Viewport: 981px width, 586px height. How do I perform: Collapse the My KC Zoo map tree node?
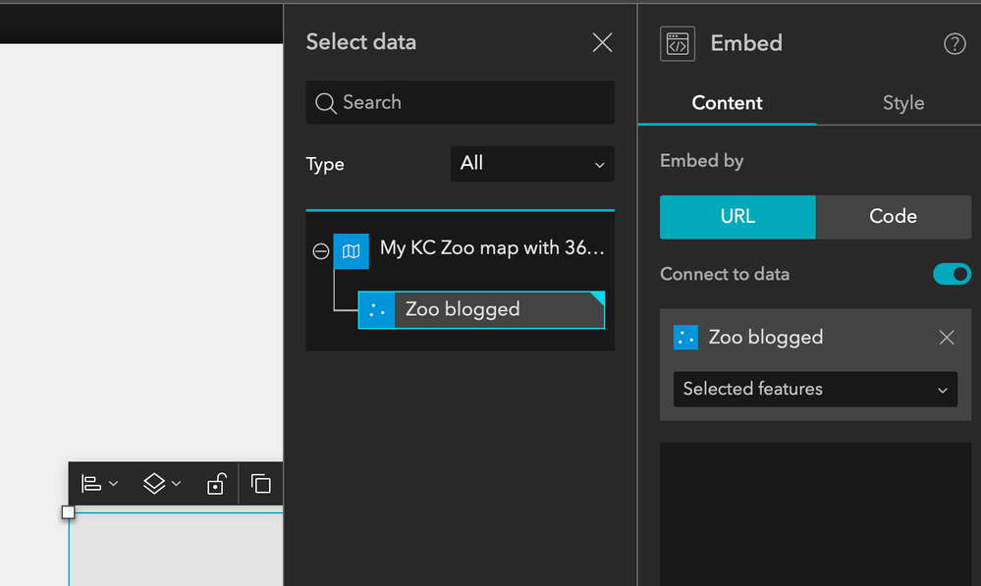click(x=320, y=251)
